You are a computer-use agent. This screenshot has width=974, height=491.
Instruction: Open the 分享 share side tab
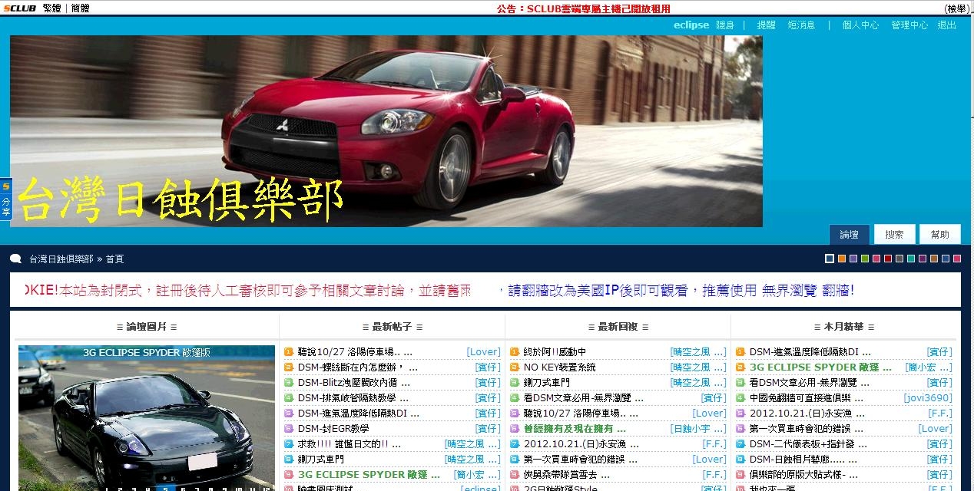(x=5, y=199)
